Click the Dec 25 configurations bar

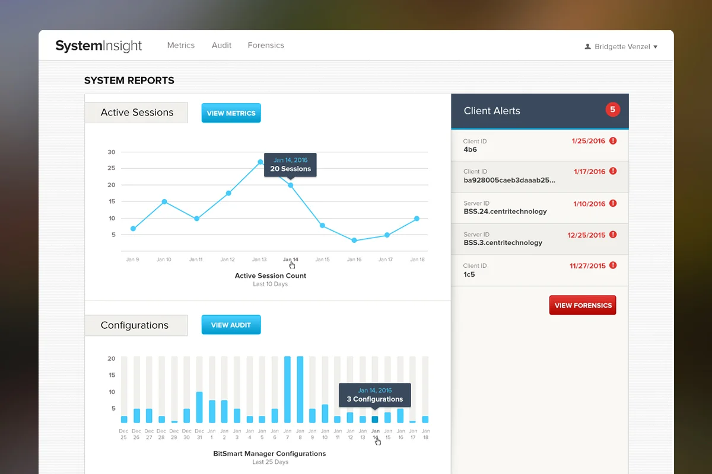click(124, 419)
